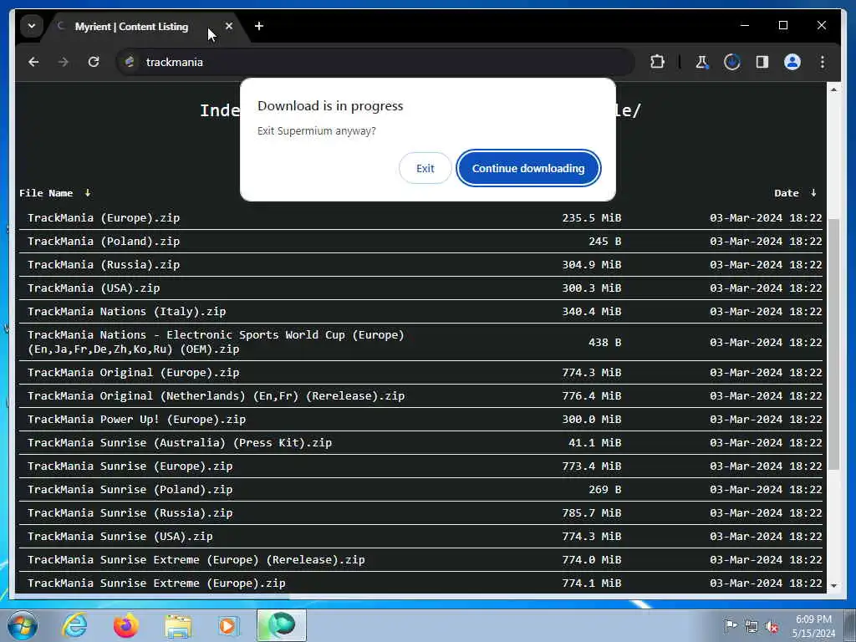Focus the address bar showing trackmania
This screenshot has height=642, width=856.
coord(377,62)
